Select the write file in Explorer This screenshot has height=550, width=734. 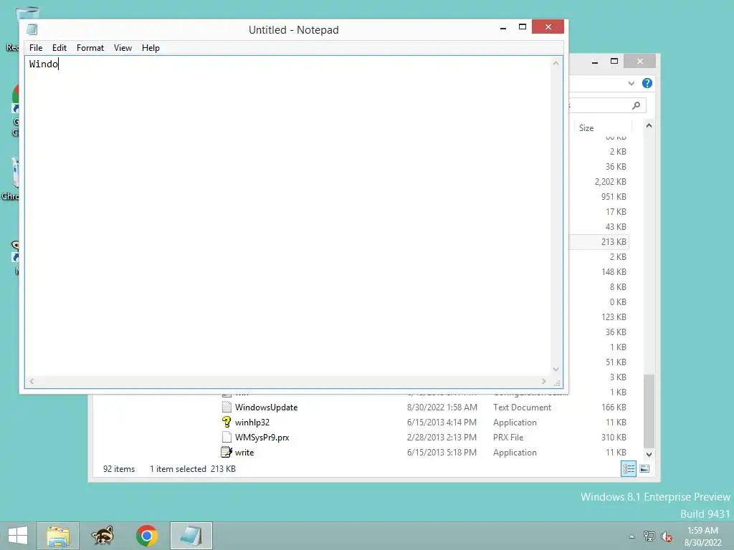pos(244,453)
